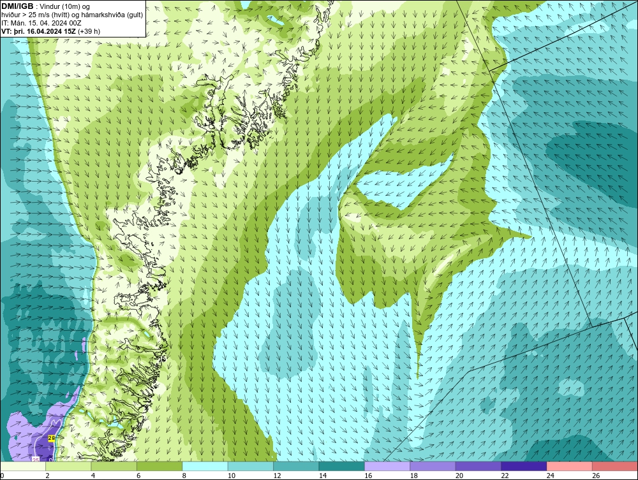The width and height of the screenshot is (638, 480).
Task: Click the legend scale number 8
Action: 184,476
